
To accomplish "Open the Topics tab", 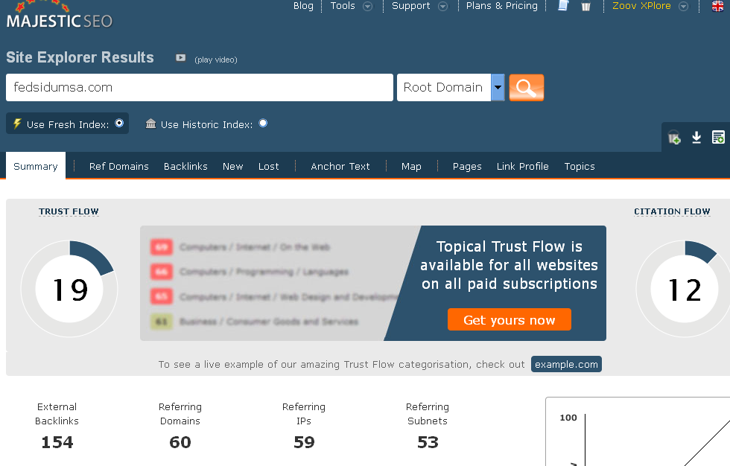I will click(x=580, y=166).
